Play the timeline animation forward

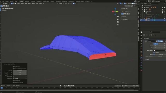[x=70, y=86]
